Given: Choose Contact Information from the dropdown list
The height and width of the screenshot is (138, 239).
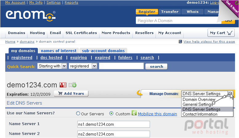Looking at the screenshot, I should pyautogui.click(x=207, y=114).
